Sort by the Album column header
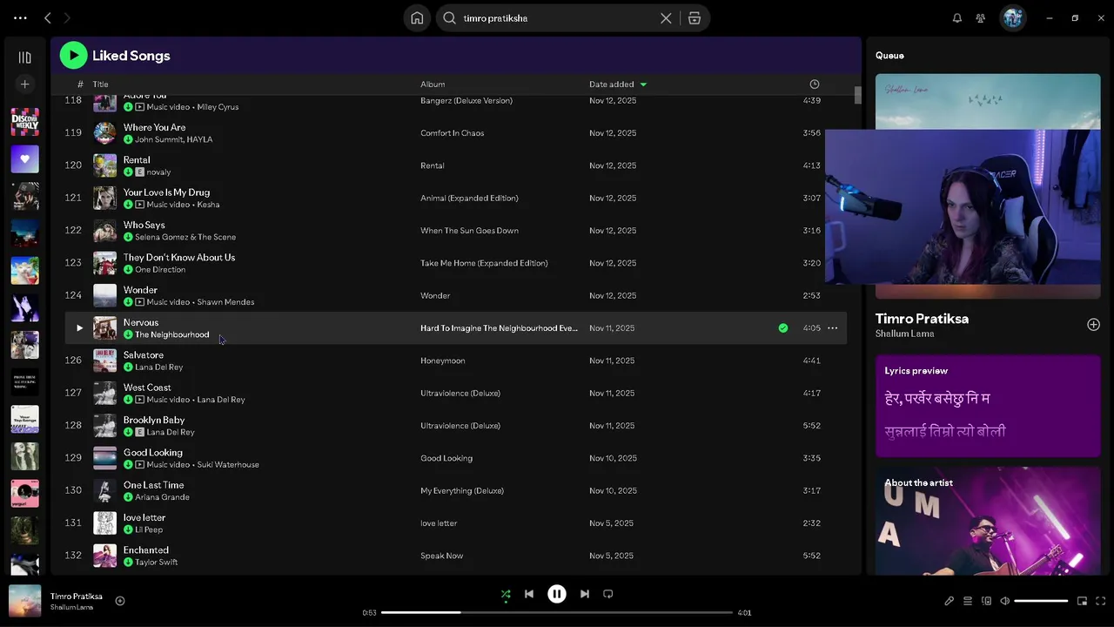1114x627 pixels. [x=433, y=84]
